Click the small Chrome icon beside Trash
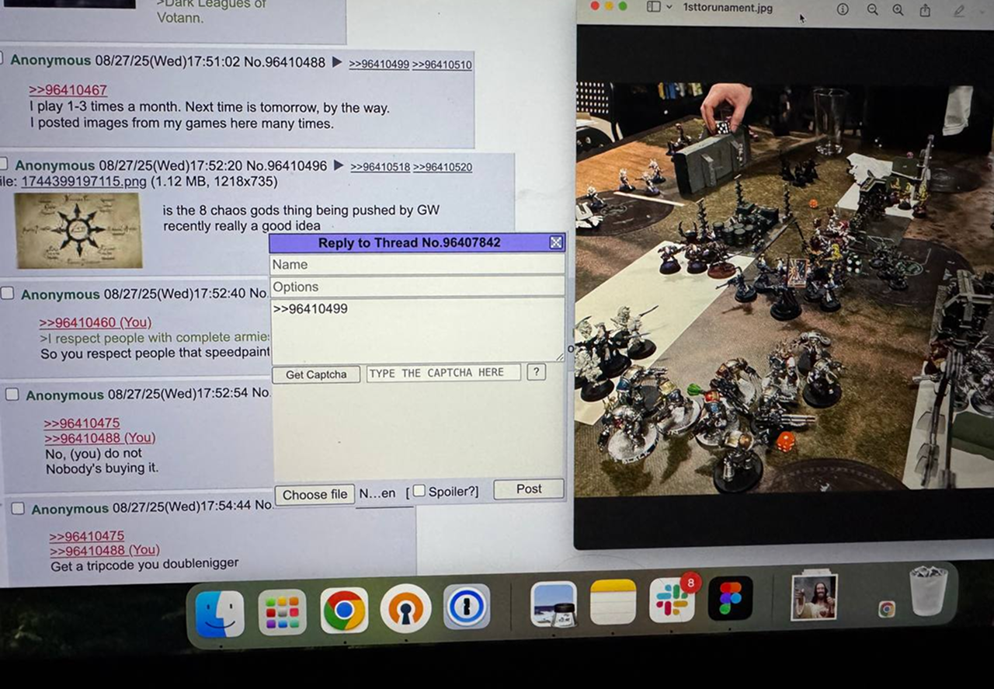Viewport: 994px width, 689px height. click(x=887, y=609)
